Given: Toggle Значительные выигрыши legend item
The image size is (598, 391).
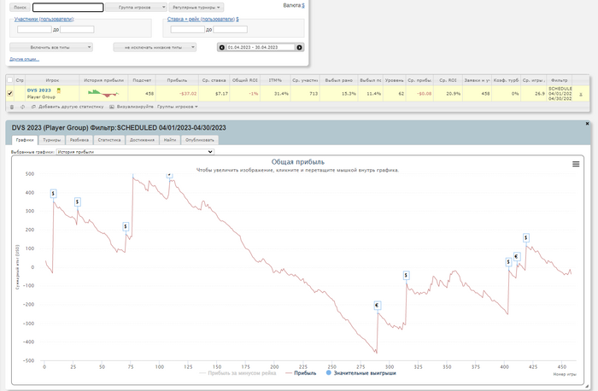Looking at the screenshot, I should (361, 373).
